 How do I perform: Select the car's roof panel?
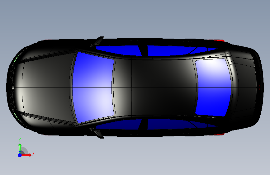click(x=155, y=87)
